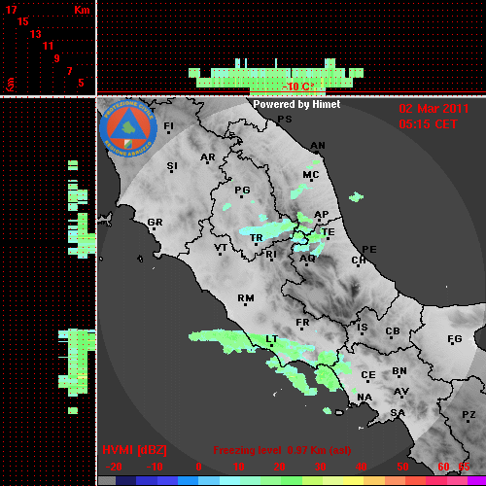Image resolution: width=486 pixels, height=486 pixels.
Task: Click the HVMI [dBZ] label
Action: (134, 450)
